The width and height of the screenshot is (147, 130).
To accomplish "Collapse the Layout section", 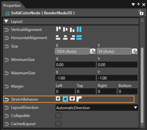I will pos(6,21).
